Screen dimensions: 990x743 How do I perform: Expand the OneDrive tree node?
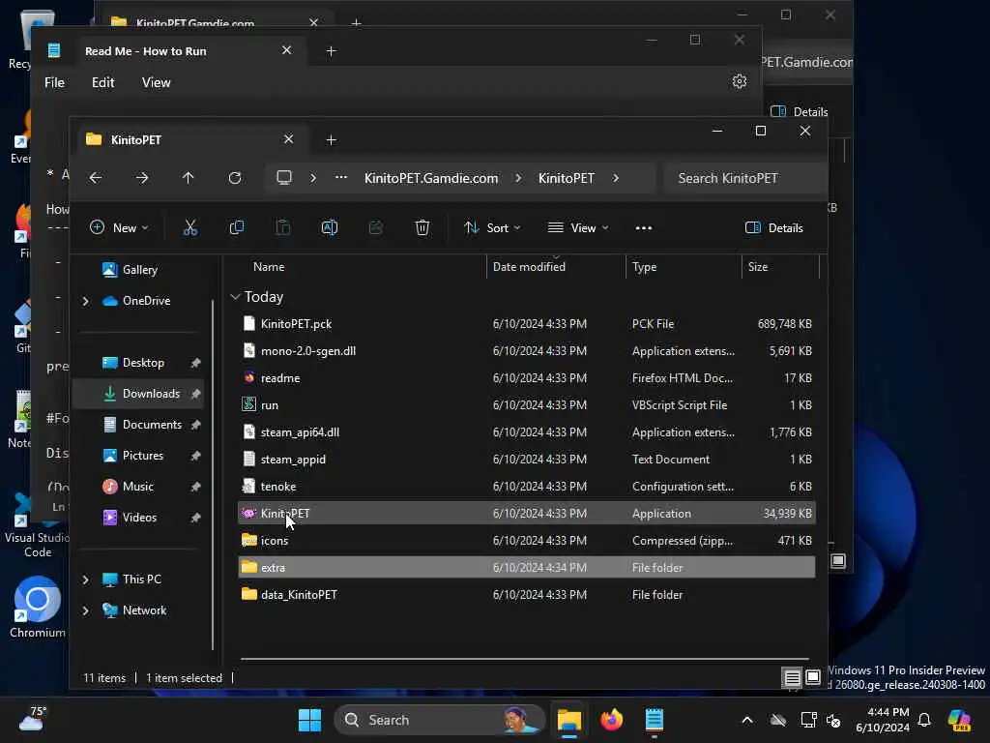coord(85,302)
